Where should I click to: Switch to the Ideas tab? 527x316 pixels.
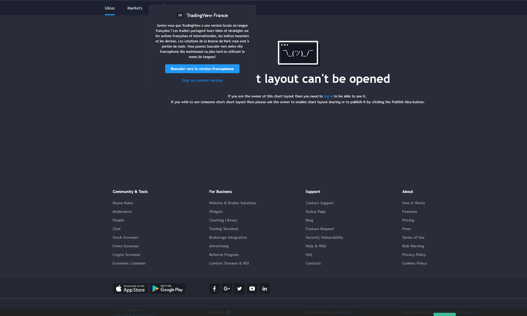110,8
